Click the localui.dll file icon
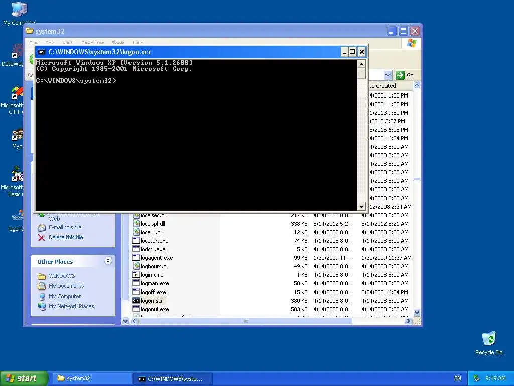The image size is (514, 386). pyautogui.click(x=136, y=232)
